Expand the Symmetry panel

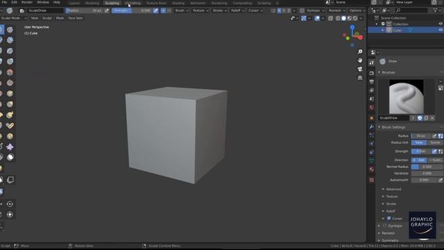click(x=390, y=240)
